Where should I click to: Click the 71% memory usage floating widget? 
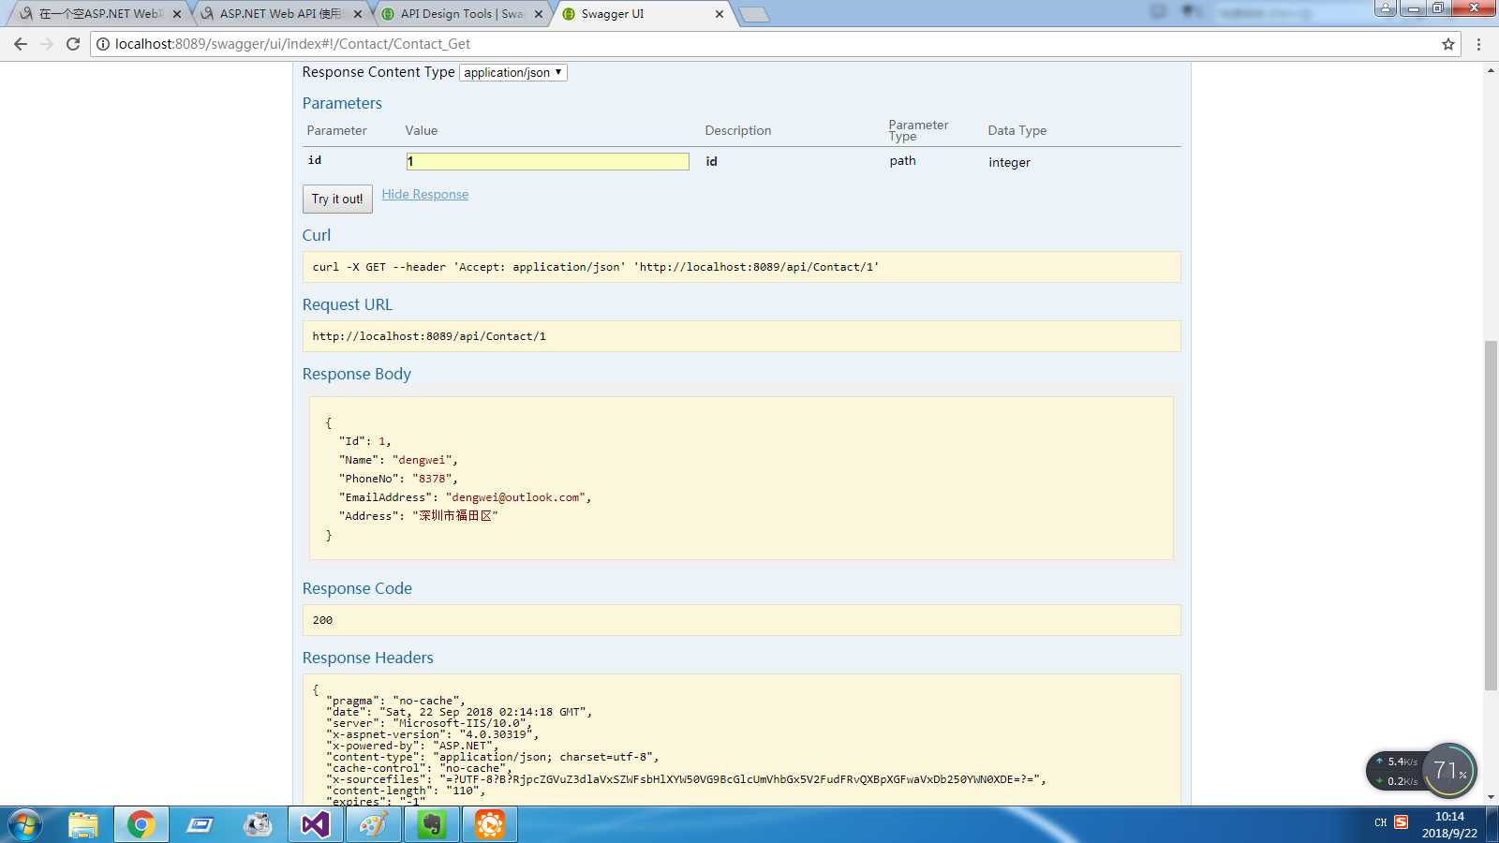1449,770
